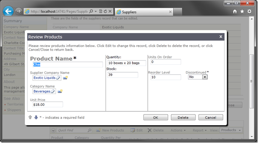Open the Quick Find options chevron
The image size is (258, 143).
tap(53, 131)
